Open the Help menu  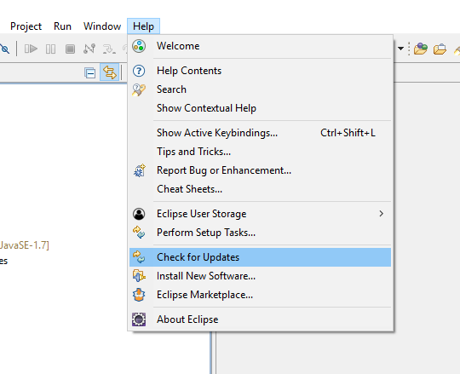(x=143, y=26)
